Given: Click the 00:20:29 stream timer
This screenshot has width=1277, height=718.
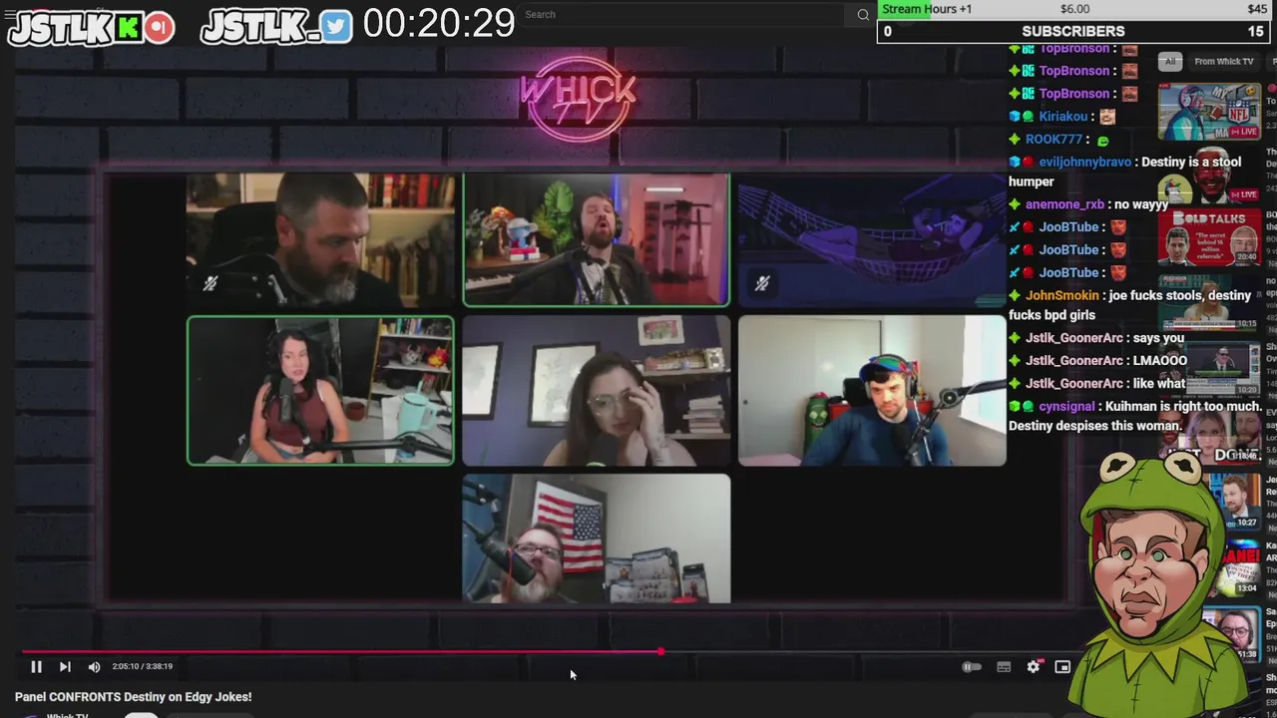Looking at the screenshot, I should click(439, 23).
